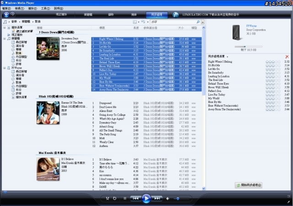This screenshot has width=293, height=206.
Task: Click the 音樂 breadcrumb segment
Action: click(14, 22)
